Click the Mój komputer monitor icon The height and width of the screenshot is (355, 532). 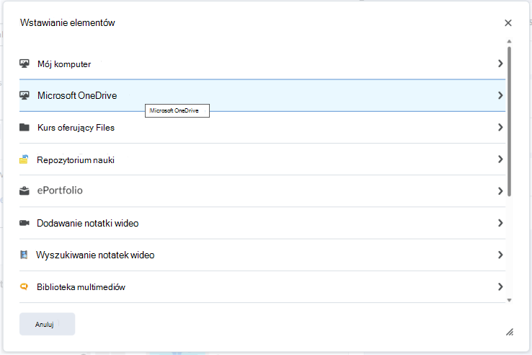pyautogui.click(x=24, y=63)
